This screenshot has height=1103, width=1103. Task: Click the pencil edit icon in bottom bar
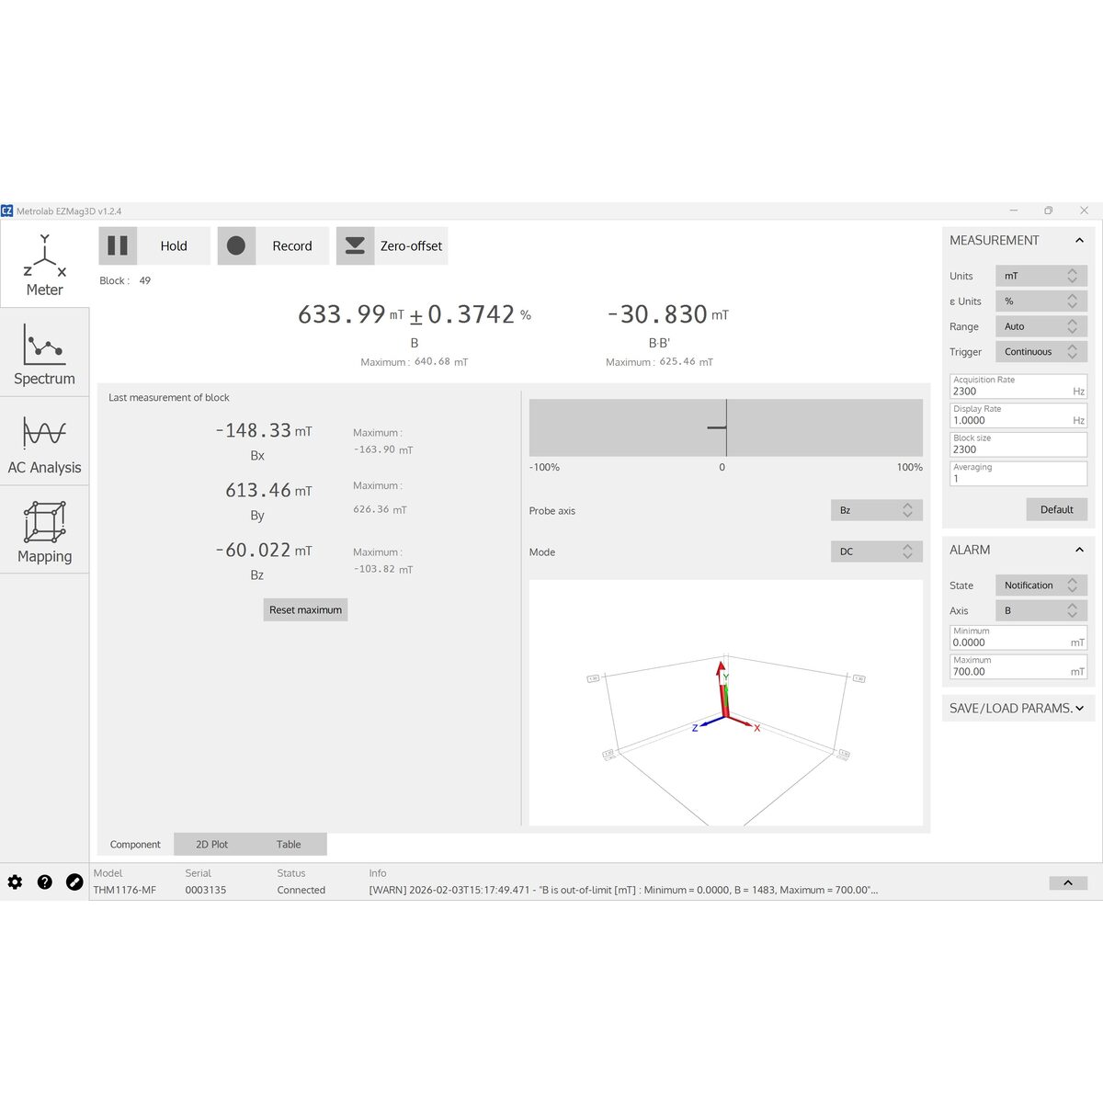click(74, 881)
